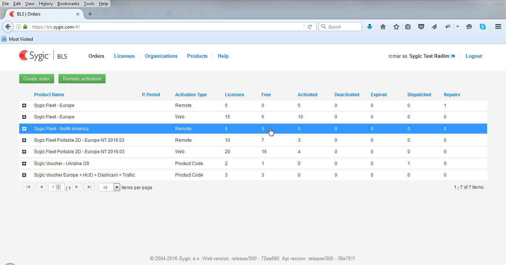506x265 pixels.
Task: Open the Organizations navigation link
Action: point(161,56)
